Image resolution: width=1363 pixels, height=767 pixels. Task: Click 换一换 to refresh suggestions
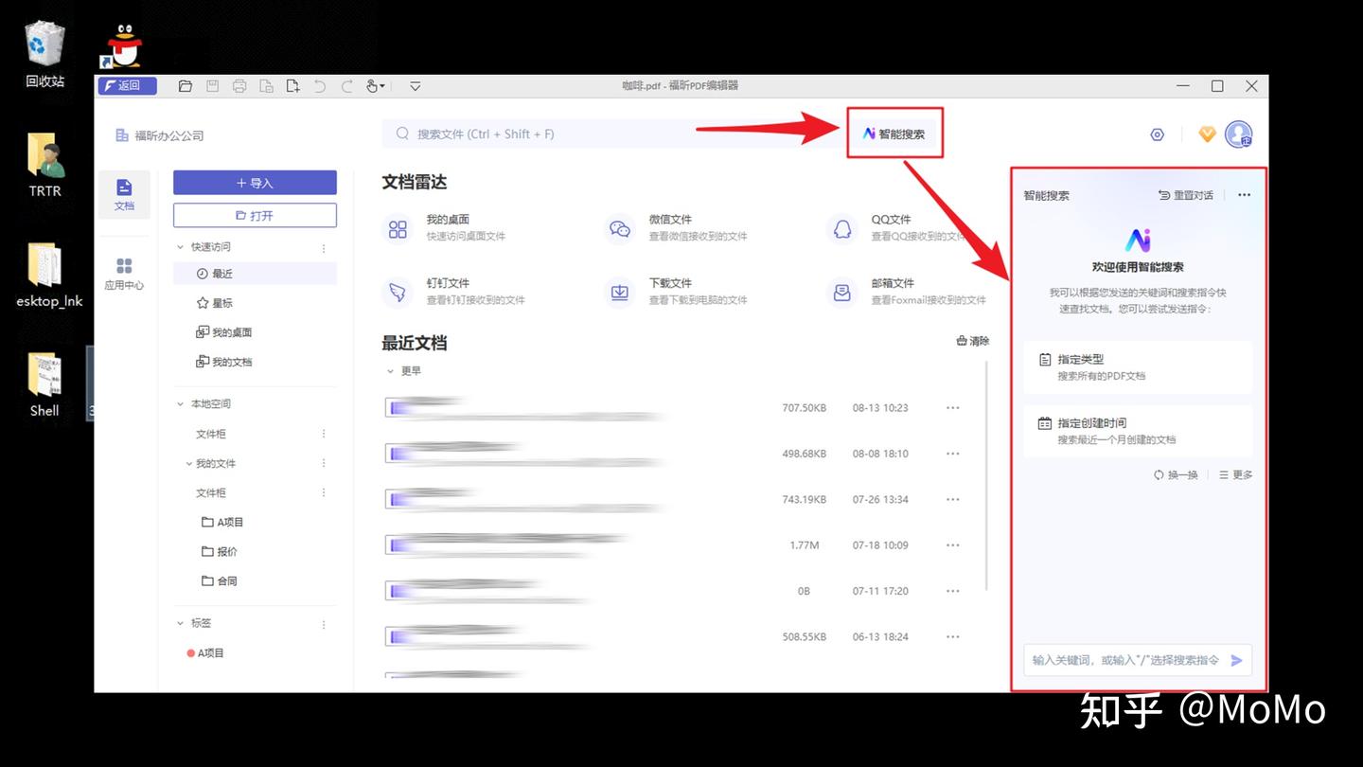point(1176,474)
